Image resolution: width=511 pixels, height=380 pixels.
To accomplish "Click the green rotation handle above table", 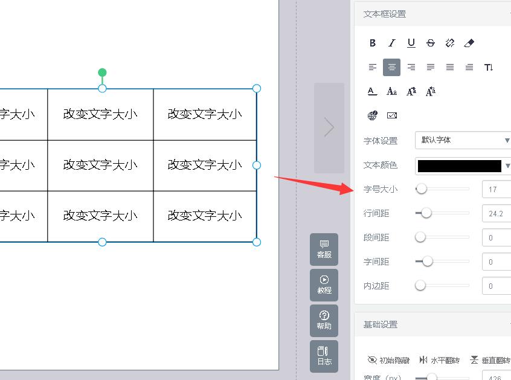I will click(102, 72).
